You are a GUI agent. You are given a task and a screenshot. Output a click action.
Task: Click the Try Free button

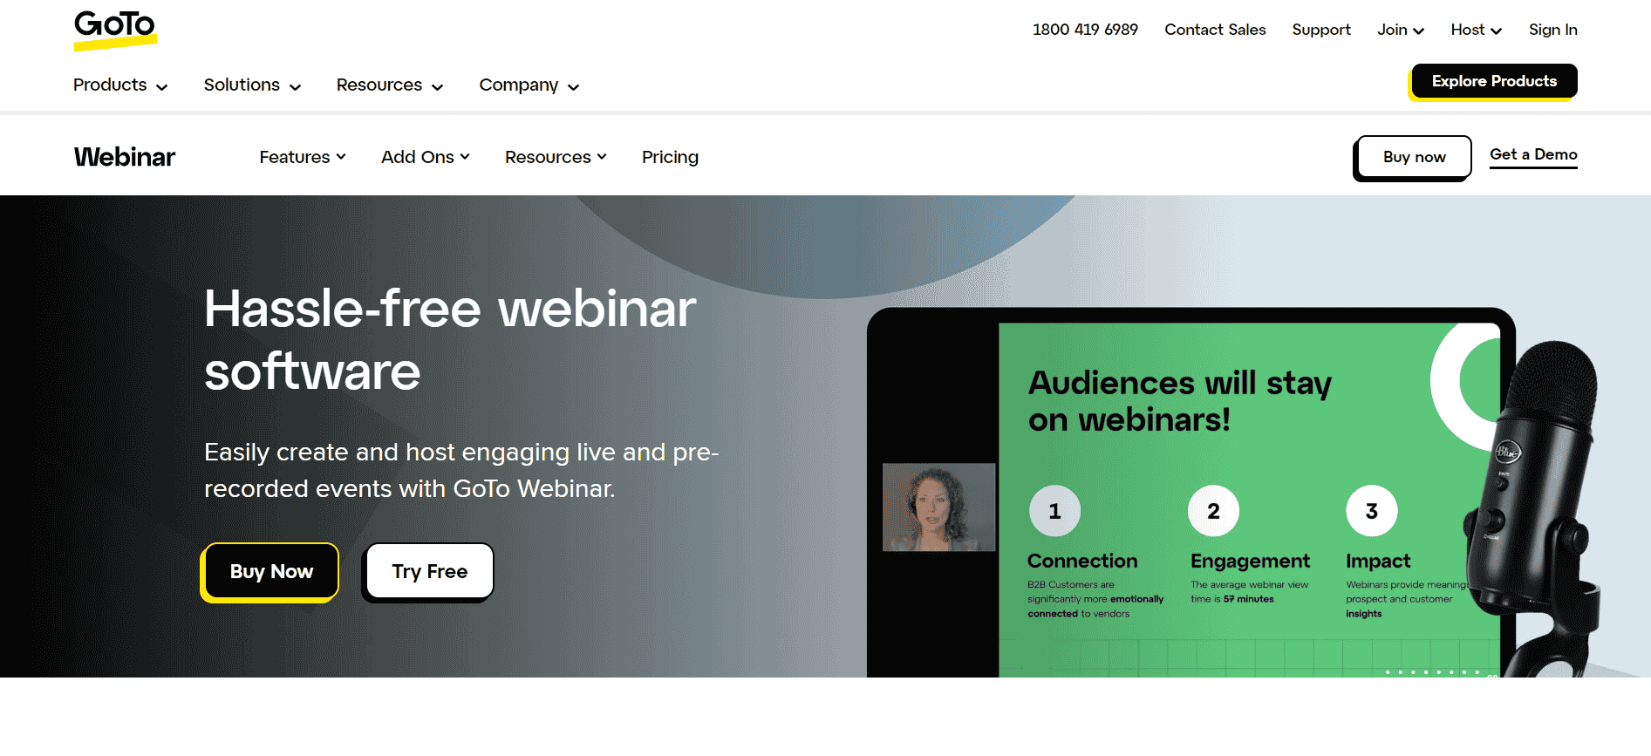[429, 571]
